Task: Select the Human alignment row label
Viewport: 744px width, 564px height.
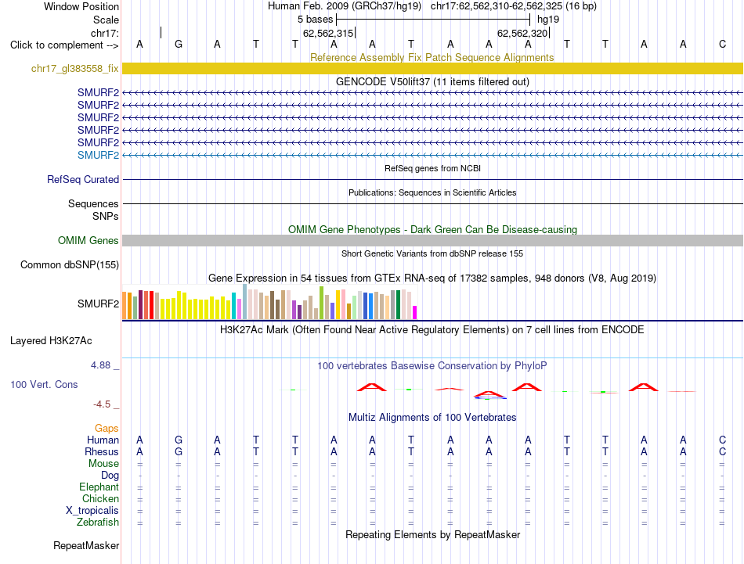Action: tap(103, 440)
